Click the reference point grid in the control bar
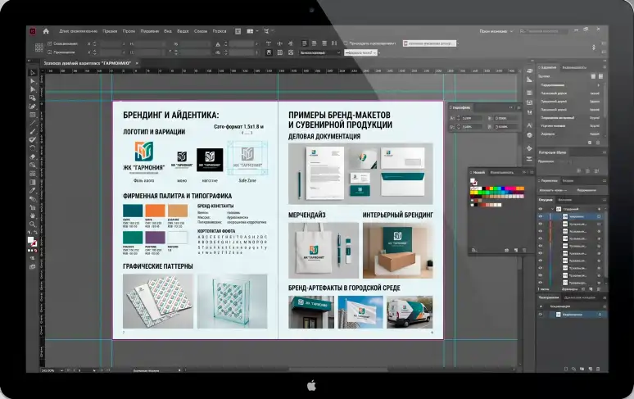The height and width of the screenshot is (399, 634). pos(39,48)
